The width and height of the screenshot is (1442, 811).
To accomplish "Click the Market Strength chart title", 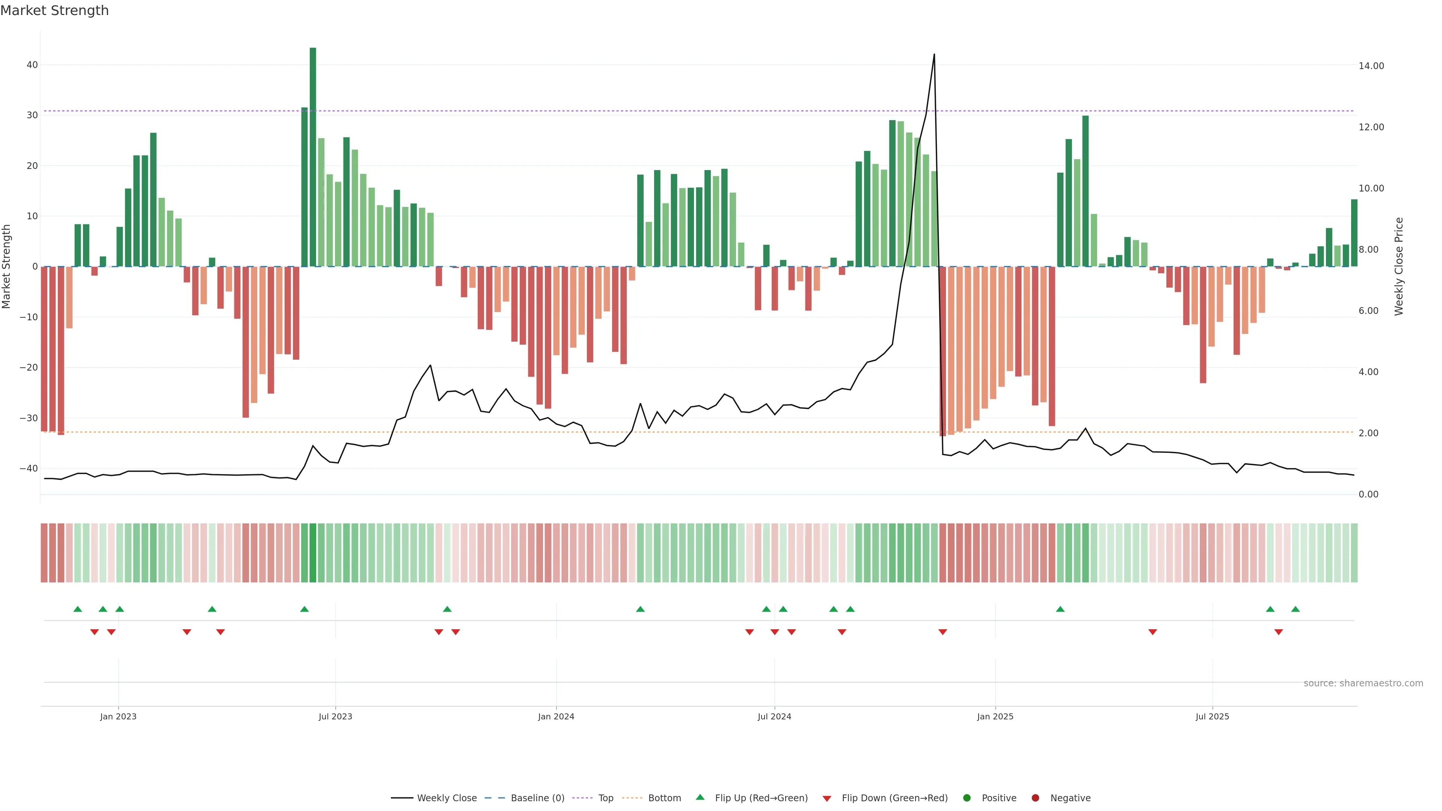I will point(54,11).
